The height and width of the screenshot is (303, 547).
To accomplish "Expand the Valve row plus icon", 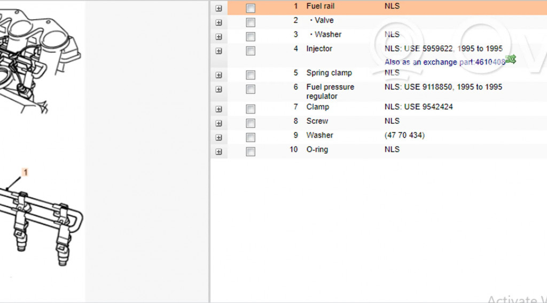I will (218, 23).
